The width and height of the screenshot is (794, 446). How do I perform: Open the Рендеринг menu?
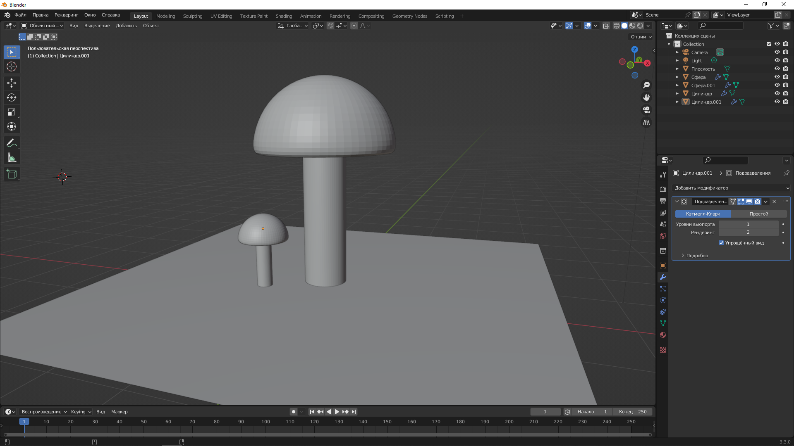(66, 15)
